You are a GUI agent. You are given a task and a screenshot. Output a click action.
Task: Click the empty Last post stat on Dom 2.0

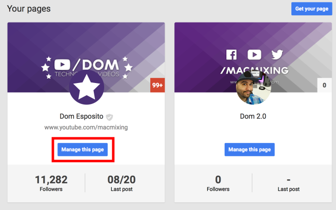pos(288,183)
